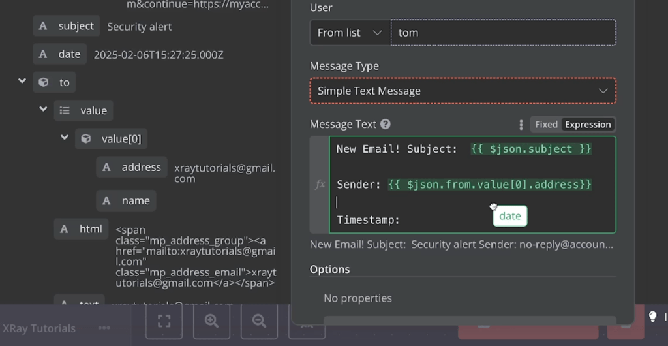Viewport: 668px width, 346px height.
Task: Open the XRay Tutorials three-dot menu
Action: [x=104, y=328]
